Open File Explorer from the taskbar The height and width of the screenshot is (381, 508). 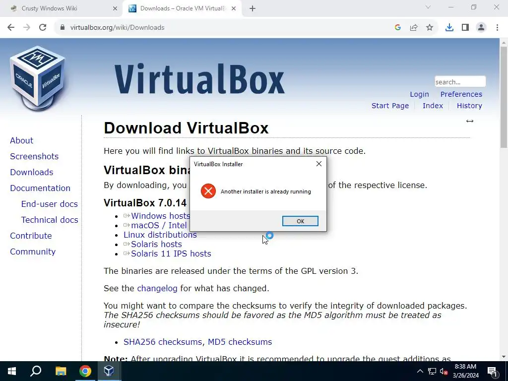coord(61,371)
